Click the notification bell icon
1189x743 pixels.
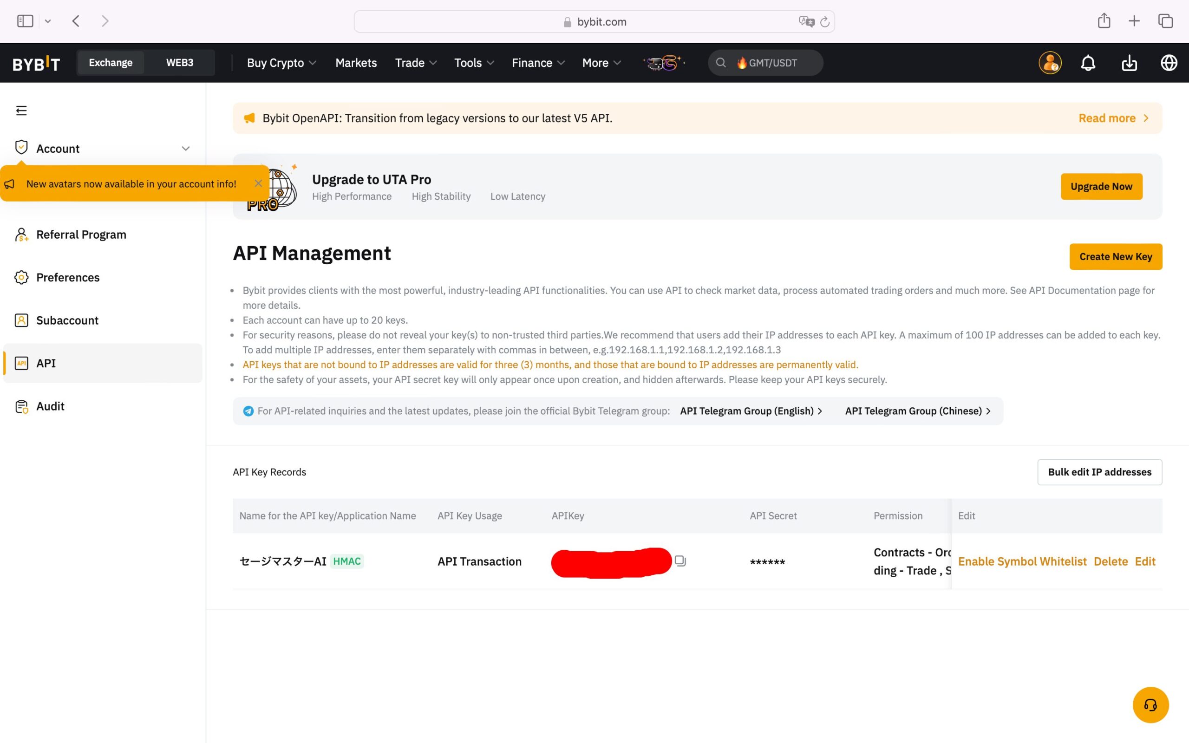[x=1088, y=63]
